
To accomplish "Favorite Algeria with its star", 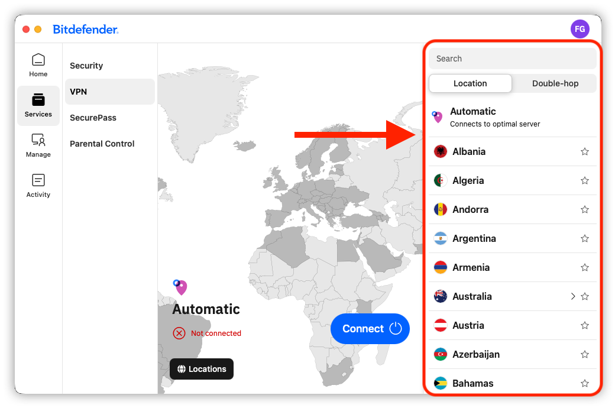I will (585, 180).
